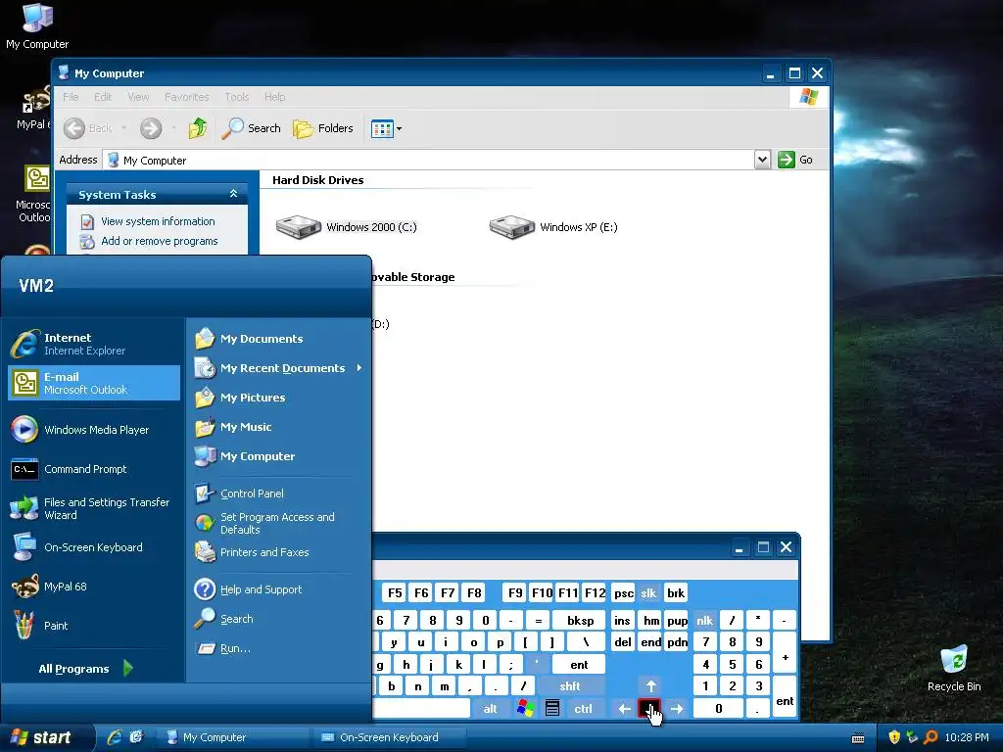The image size is (1003, 752).
Task: Click View system information link
Action: point(158,221)
